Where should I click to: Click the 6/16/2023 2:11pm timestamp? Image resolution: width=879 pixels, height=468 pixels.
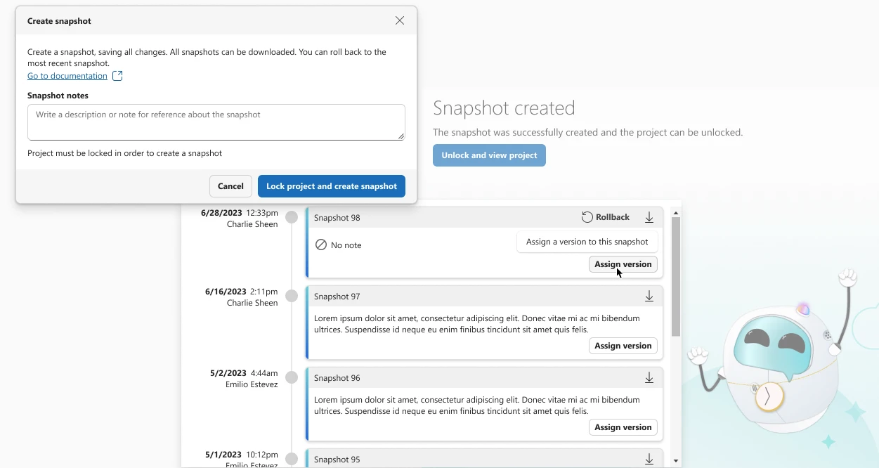242,292
